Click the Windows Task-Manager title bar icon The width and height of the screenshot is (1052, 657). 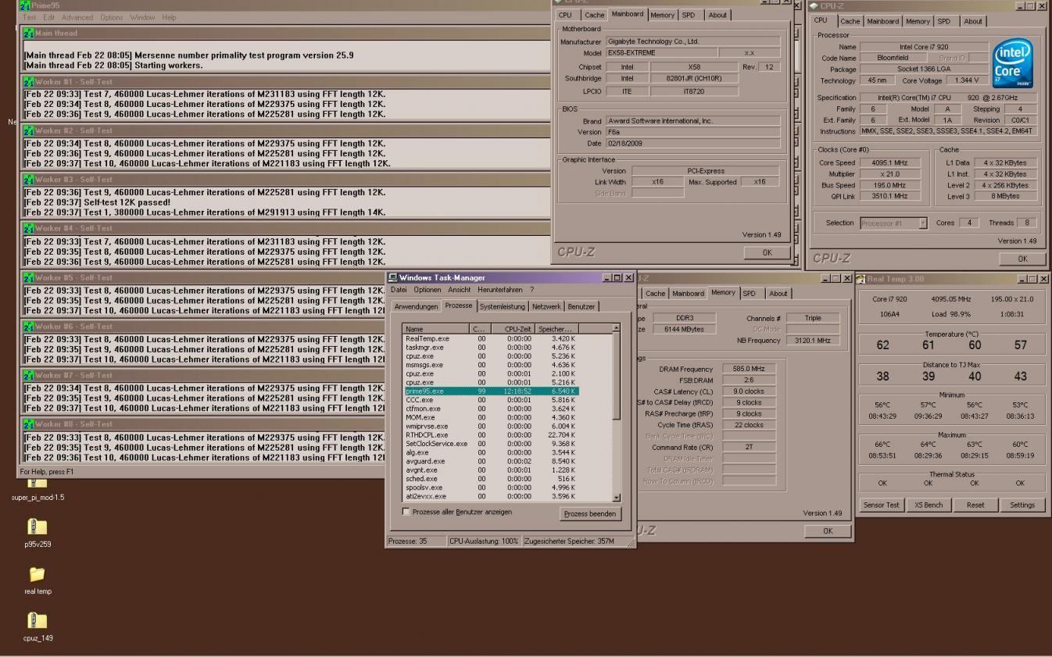[x=393, y=277]
